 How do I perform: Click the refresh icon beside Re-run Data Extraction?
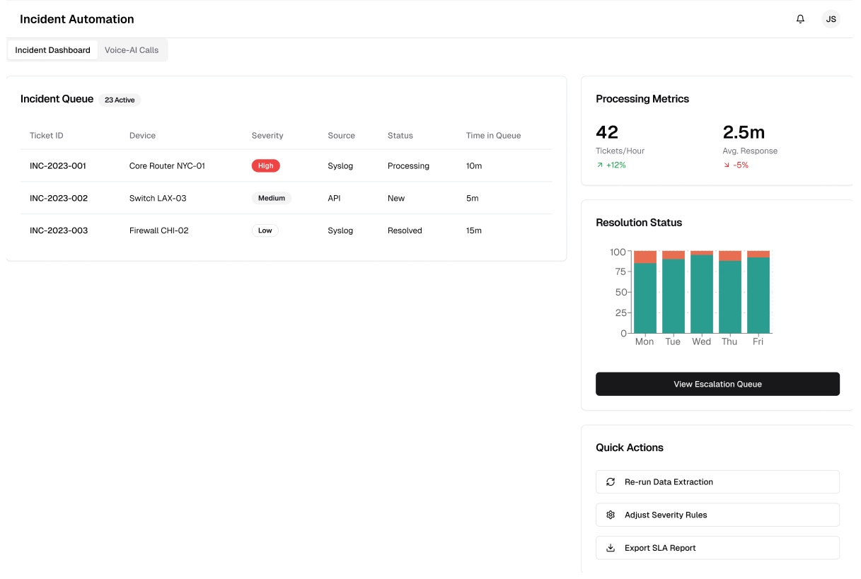tap(611, 482)
